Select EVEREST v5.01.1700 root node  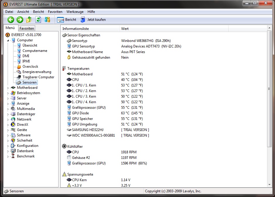[26, 35]
